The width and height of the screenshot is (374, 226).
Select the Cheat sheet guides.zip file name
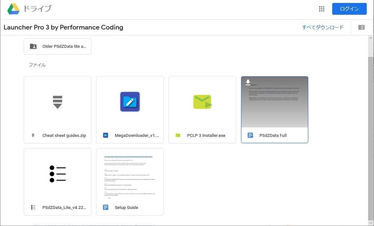64,136
